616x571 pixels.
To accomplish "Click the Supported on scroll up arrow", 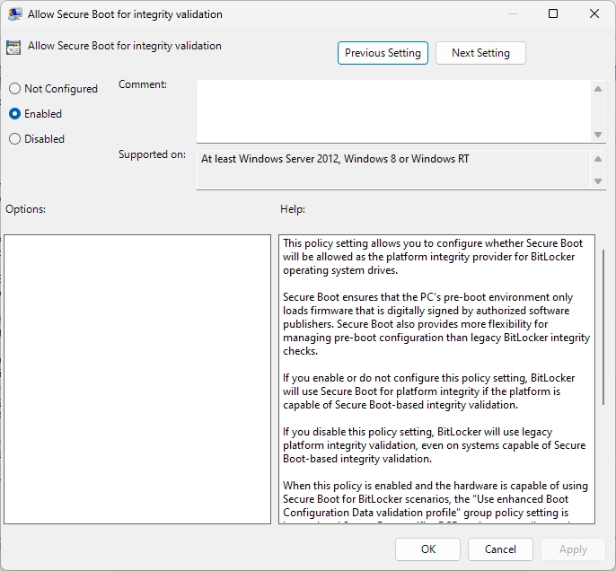I will click(598, 159).
